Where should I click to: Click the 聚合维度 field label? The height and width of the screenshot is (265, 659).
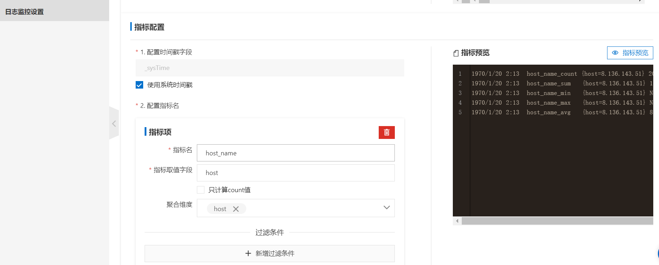[179, 205]
